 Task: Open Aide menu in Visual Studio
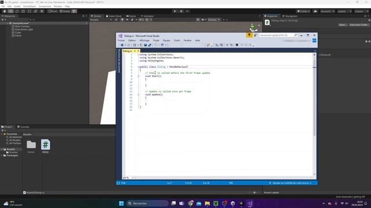coord(198,40)
